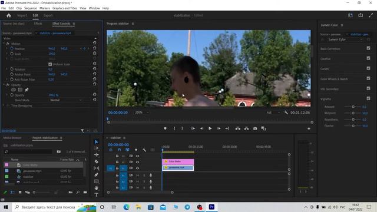Toggle Position animation stopwatch
The height and width of the screenshot is (212, 377).
click(x=12, y=48)
